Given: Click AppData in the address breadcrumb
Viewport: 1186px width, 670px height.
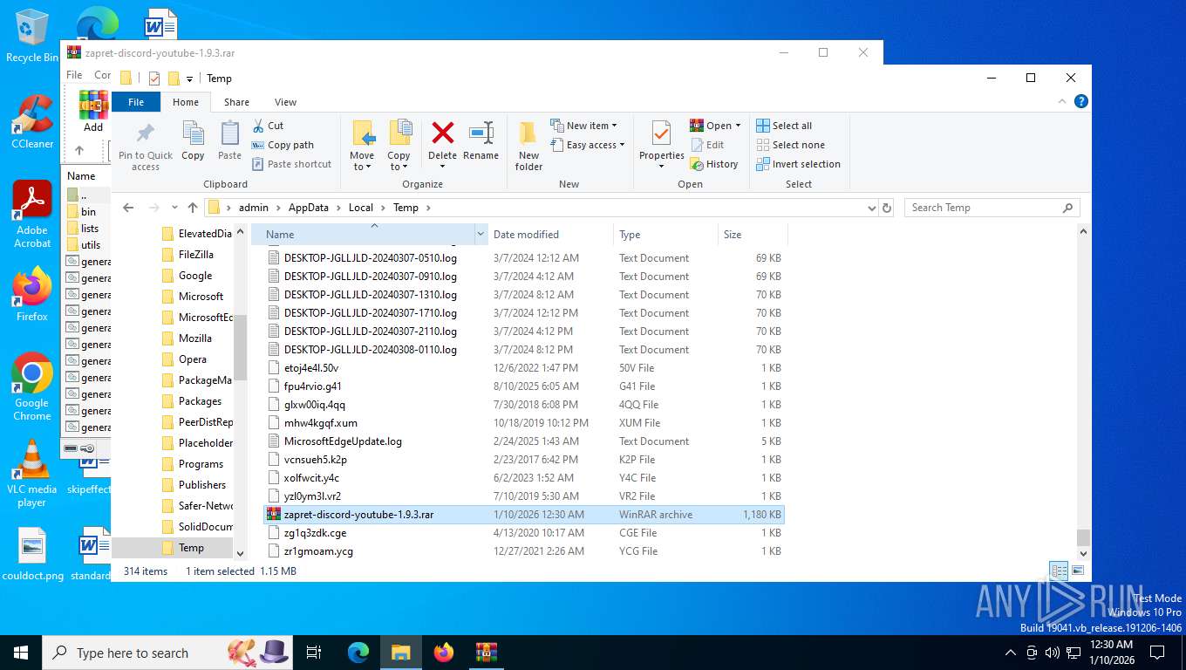Looking at the screenshot, I should point(309,208).
